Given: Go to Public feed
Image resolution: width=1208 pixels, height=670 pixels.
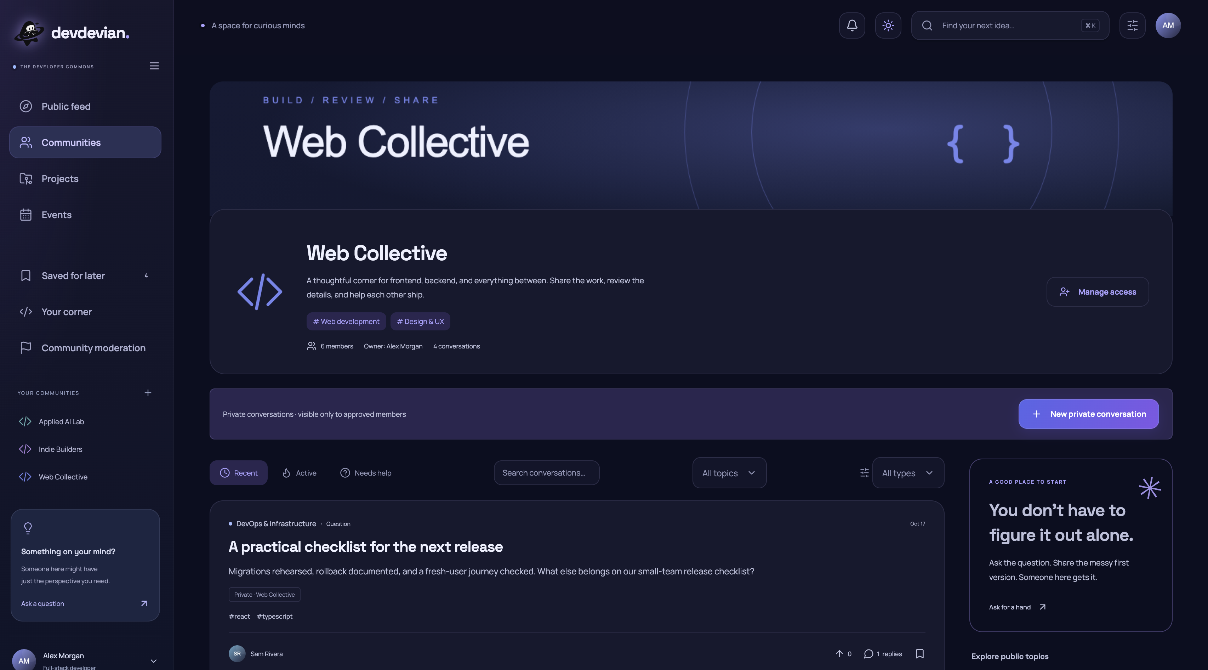Looking at the screenshot, I should point(85,107).
